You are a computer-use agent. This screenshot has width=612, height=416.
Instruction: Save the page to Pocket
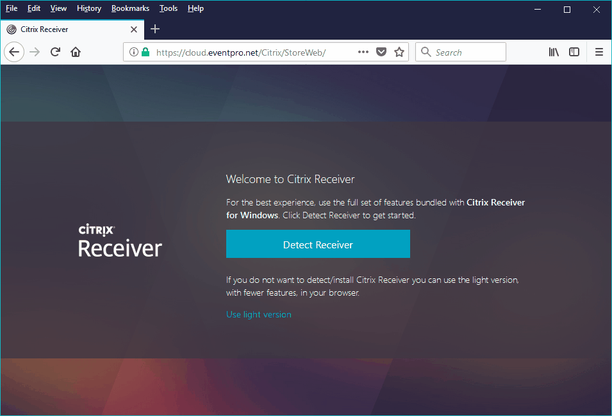381,52
